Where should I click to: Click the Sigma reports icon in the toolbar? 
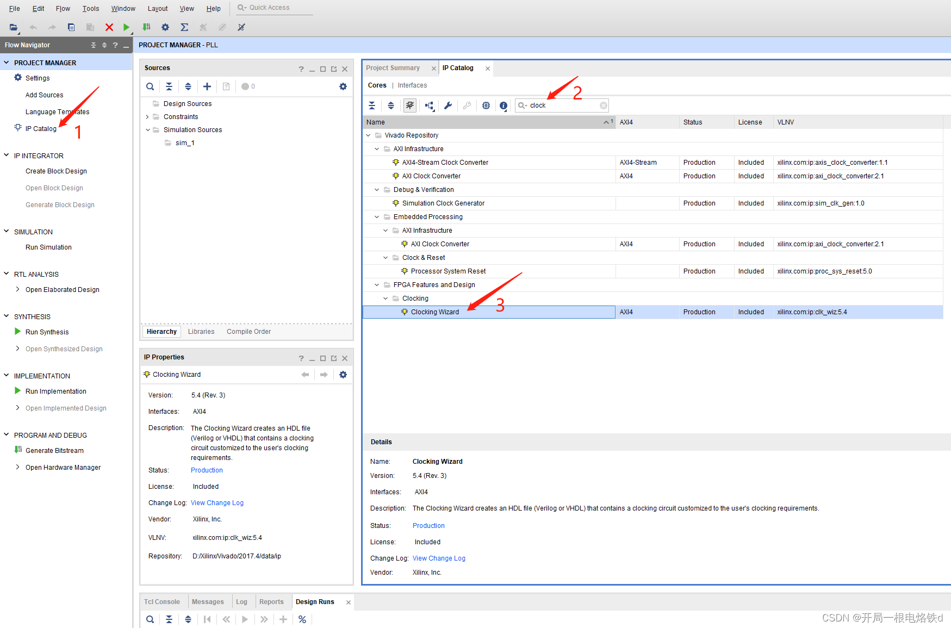coord(184,27)
